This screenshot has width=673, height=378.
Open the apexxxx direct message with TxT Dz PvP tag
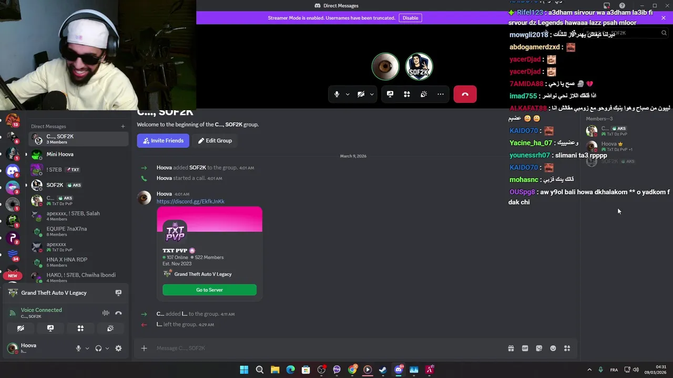78,247
